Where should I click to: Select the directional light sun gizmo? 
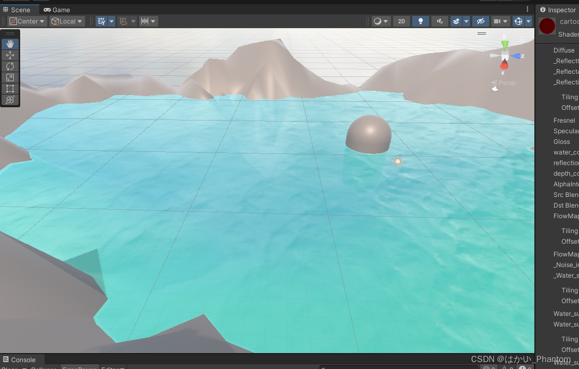pyautogui.click(x=398, y=161)
